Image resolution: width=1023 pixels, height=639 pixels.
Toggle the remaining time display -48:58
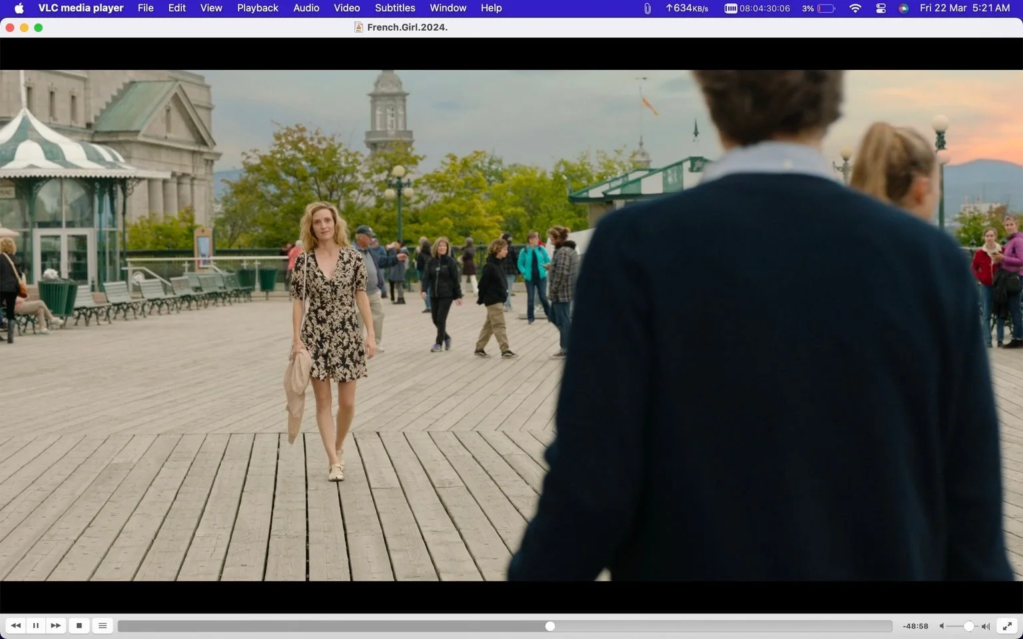click(x=916, y=626)
